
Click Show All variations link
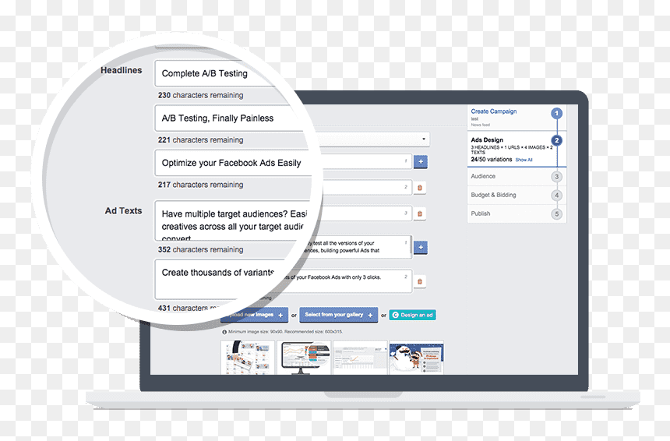(x=524, y=160)
